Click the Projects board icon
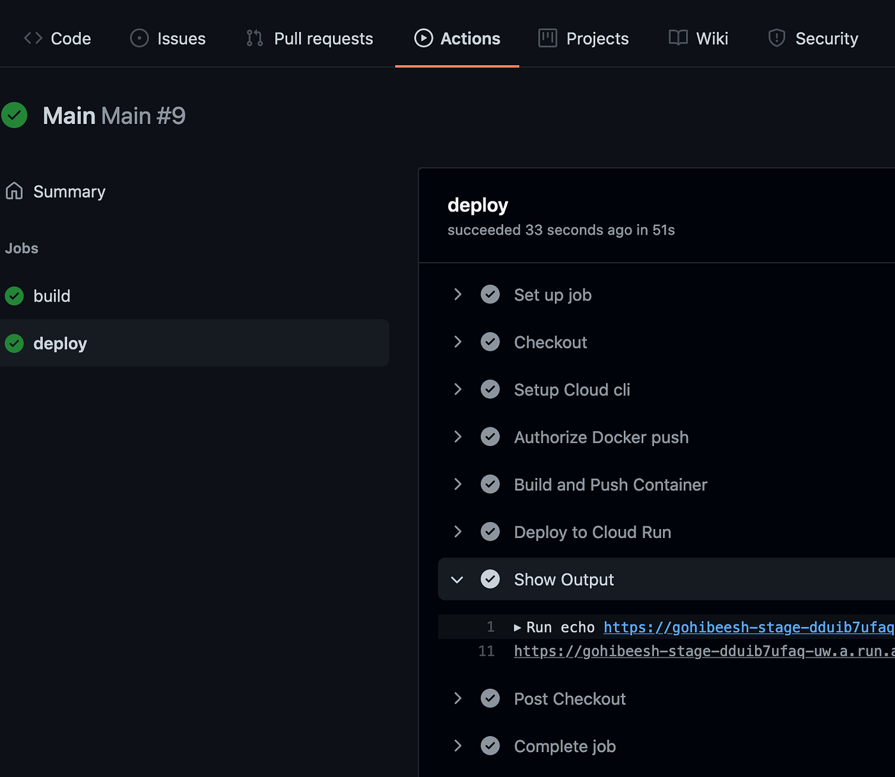 point(547,38)
